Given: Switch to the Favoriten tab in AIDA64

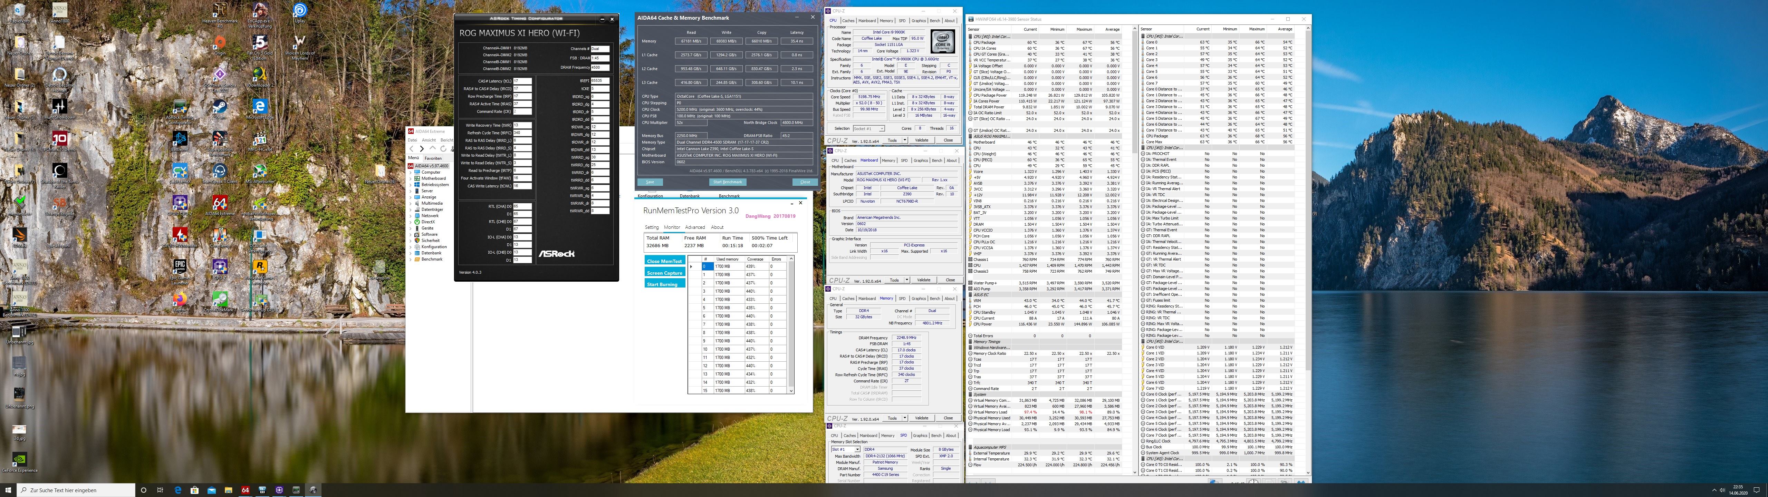Looking at the screenshot, I should tap(433, 158).
